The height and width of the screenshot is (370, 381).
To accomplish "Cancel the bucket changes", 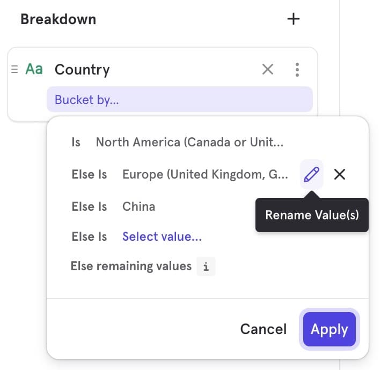I will click(x=263, y=329).
